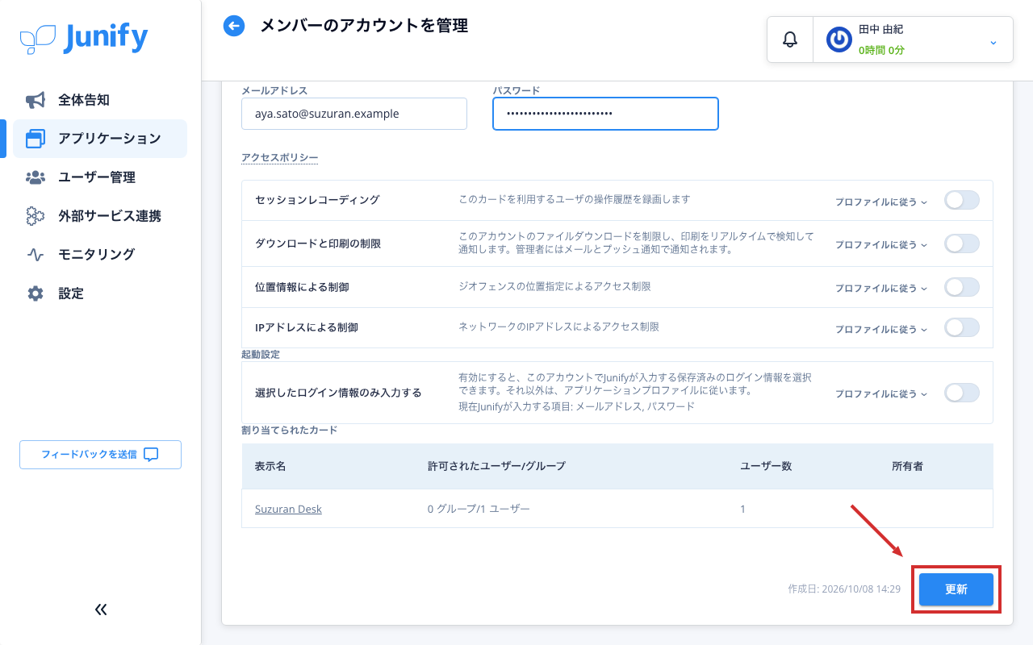
Task: Click the メールアドレス input field
Action: (354, 114)
